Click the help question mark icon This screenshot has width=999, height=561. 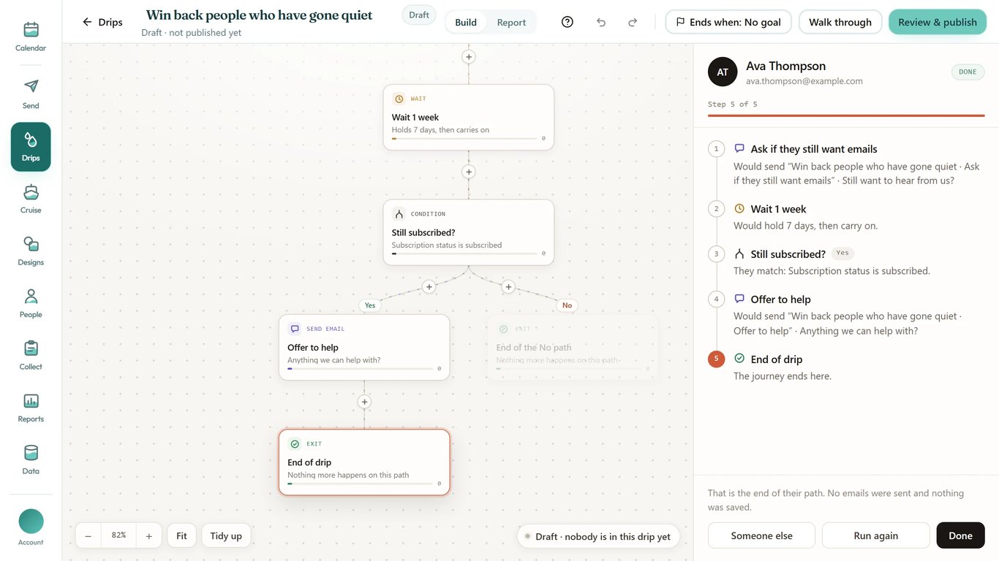[568, 22]
